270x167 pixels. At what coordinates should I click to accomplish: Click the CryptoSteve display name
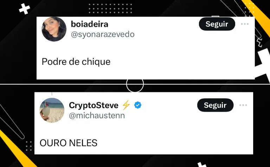94,105
